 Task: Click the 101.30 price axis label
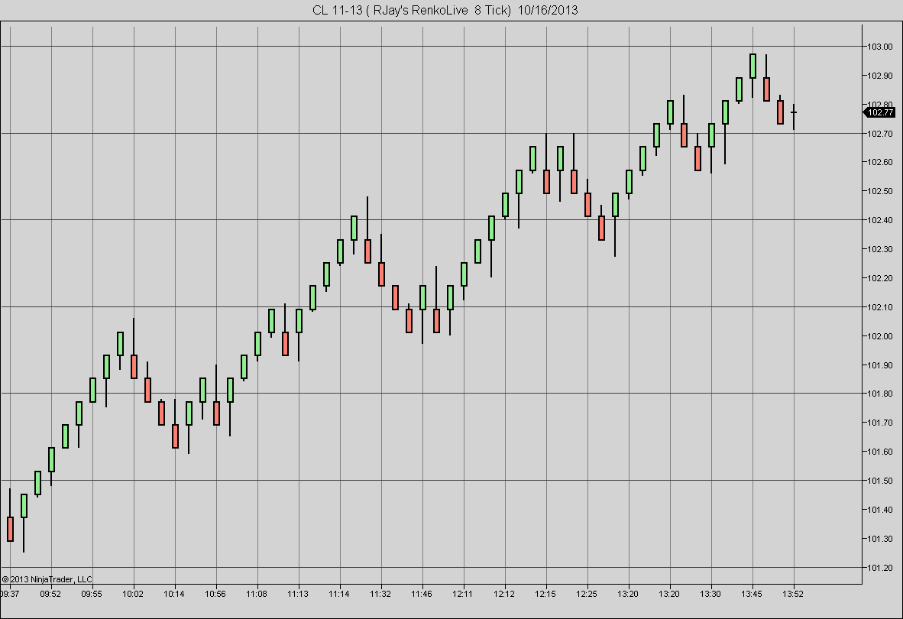(880, 539)
